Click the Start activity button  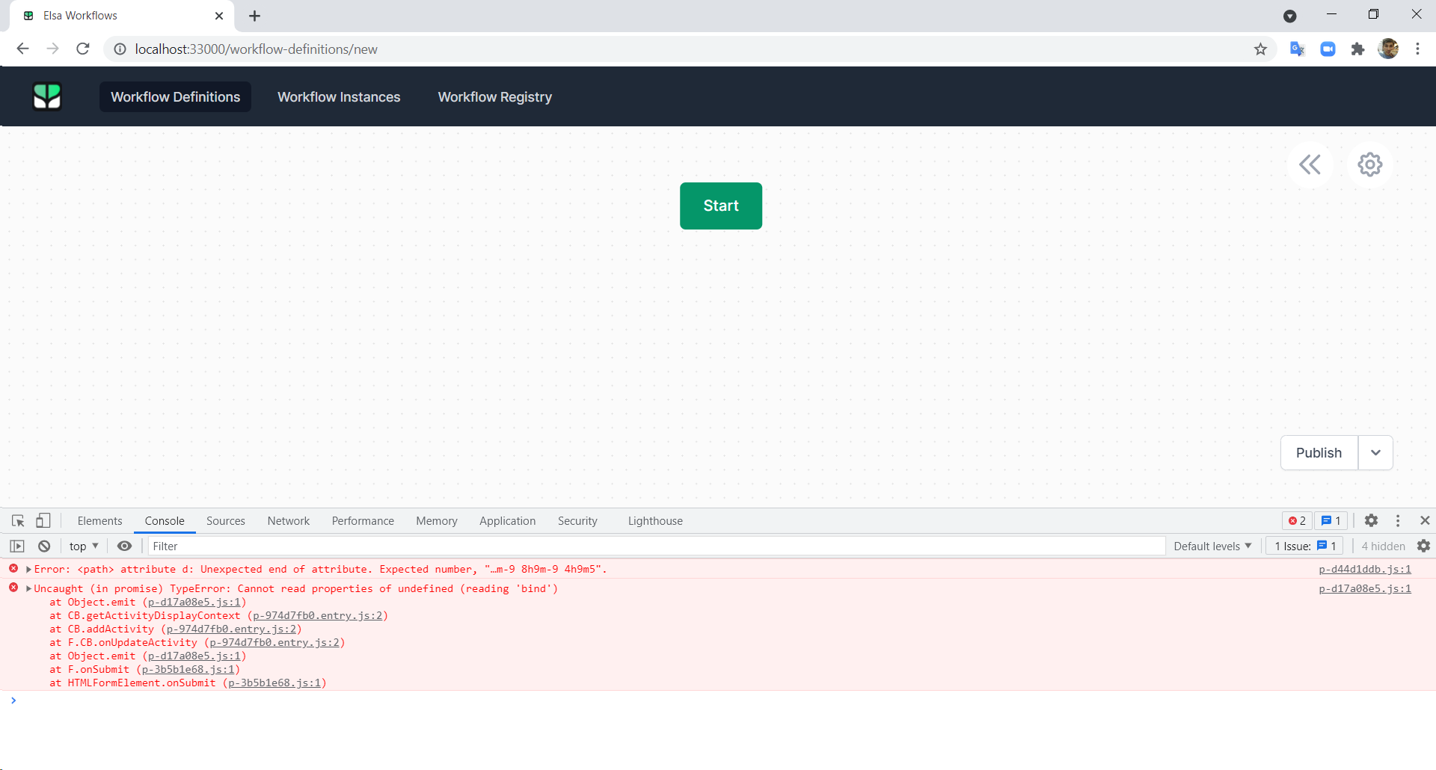coord(720,206)
